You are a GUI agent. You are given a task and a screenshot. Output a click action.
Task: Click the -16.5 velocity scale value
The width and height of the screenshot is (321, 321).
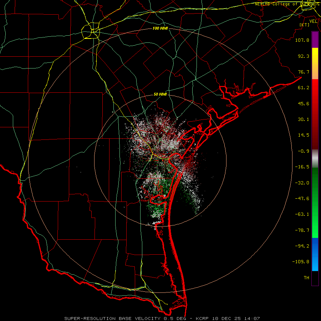click(302, 167)
